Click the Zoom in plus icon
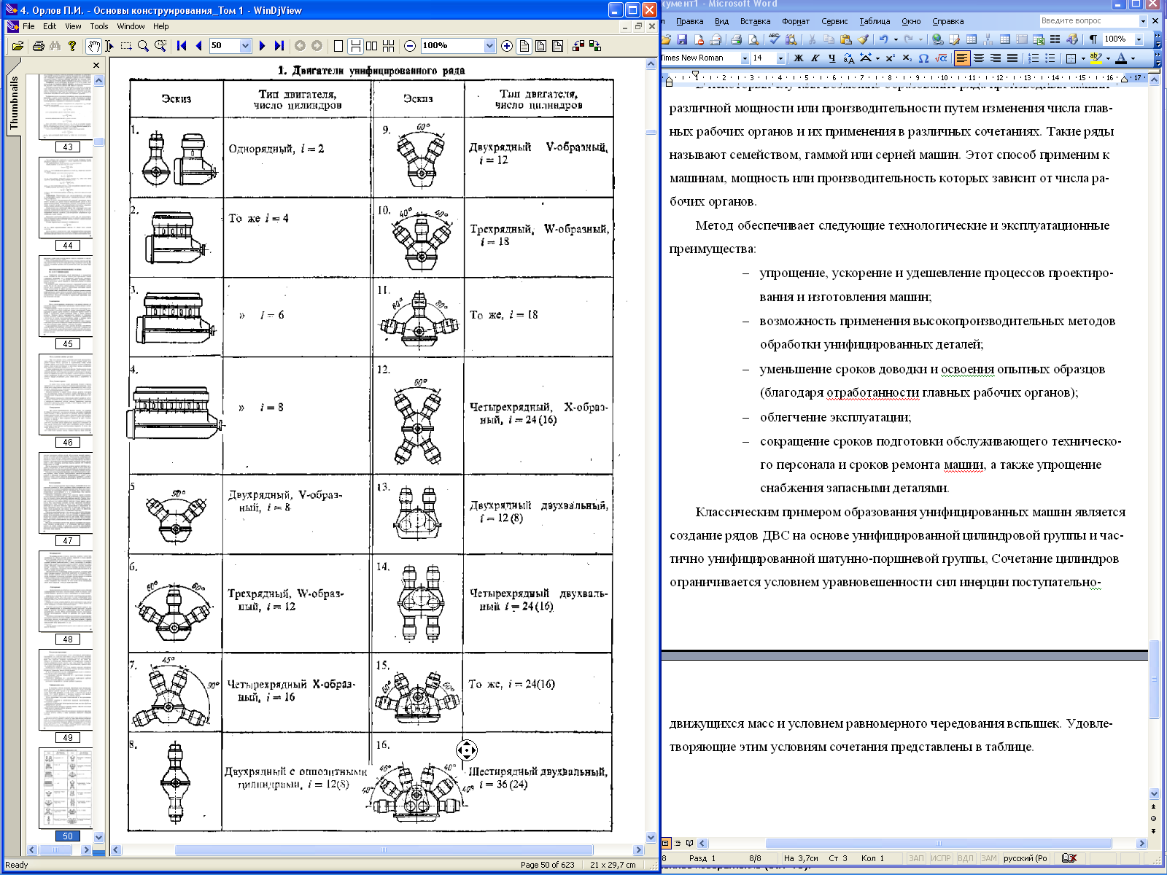The height and width of the screenshot is (875, 1167). [507, 46]
